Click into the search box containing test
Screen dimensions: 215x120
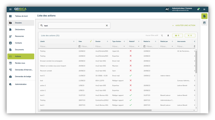(74, 25)
